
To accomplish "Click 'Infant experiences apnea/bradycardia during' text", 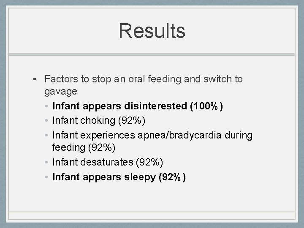I will pyautogui.click(x=152, y=135).
